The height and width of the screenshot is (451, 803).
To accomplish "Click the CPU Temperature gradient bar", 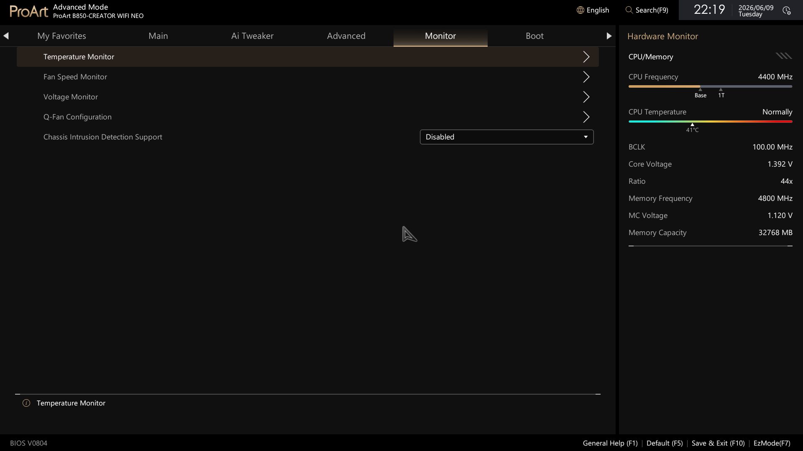I will click(x=710, y=122).
